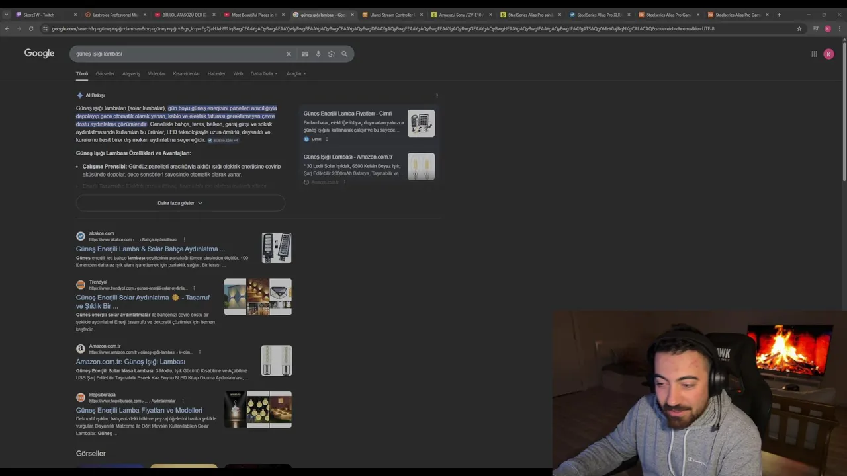847x476 pixels.
Task: Select the Tümü results tab
Action: 81,73
